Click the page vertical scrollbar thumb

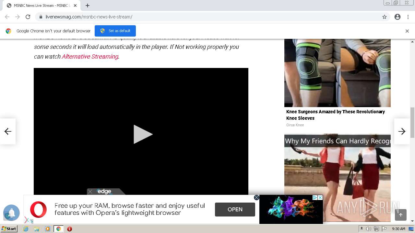click(412, 122)
